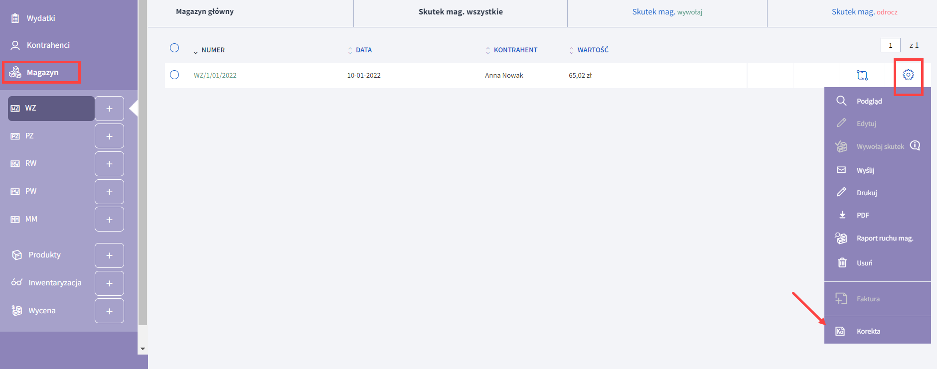This screenshot has width=937, height=369.
Task: Select Drukuj in the actions menu
Action: (x=866, y=193)
